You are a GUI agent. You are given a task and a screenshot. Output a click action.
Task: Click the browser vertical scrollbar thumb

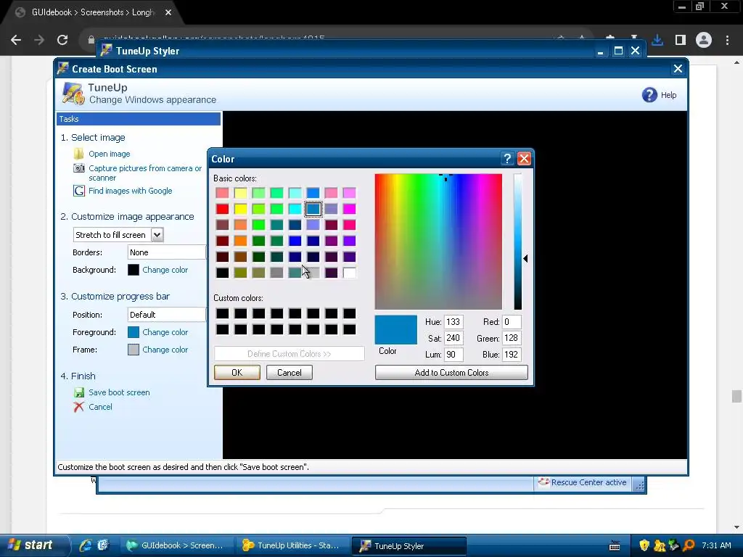pyautogui.click(x=736, y=396)
